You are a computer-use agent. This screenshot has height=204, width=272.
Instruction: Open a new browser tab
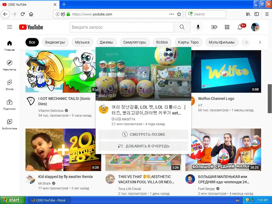tap(64, 4)
